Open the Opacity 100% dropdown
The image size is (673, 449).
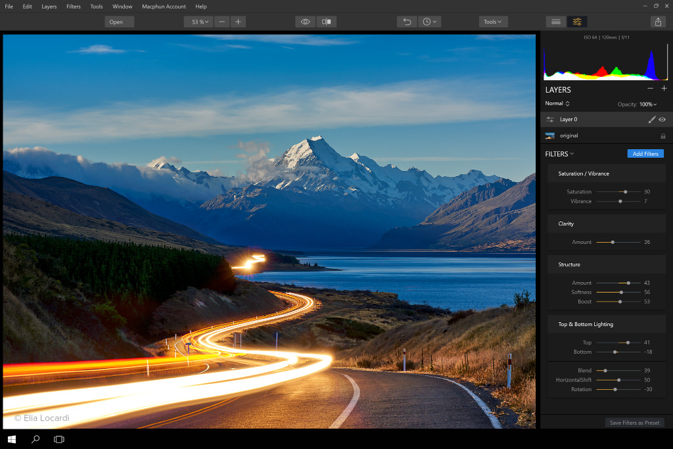[647, 105]
